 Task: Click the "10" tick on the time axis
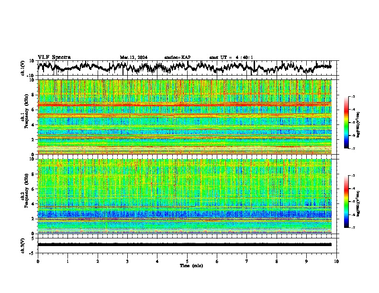[336, 261]
